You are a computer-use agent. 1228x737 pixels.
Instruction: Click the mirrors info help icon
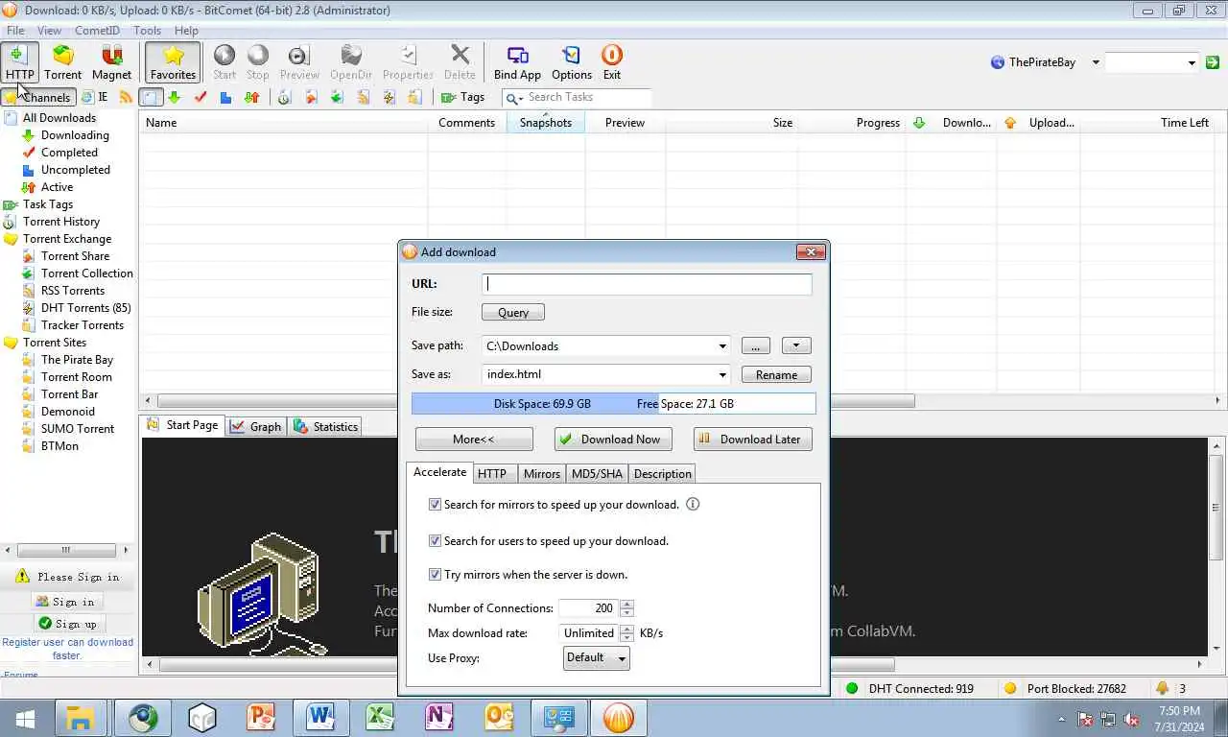pyautogui.click(x=693, y=504)
